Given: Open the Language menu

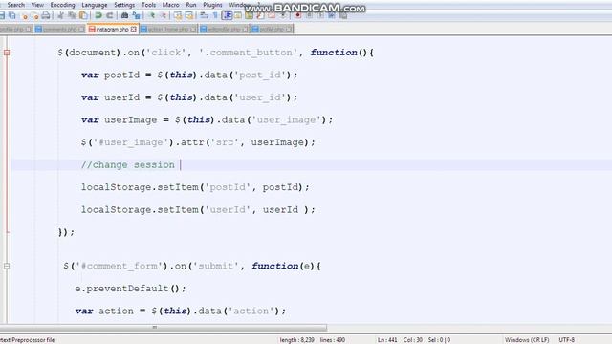Looking at the screenshot, I should (95, 5).
